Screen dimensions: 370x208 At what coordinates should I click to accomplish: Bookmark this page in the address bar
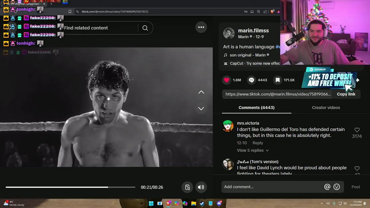tap(70, 12)
